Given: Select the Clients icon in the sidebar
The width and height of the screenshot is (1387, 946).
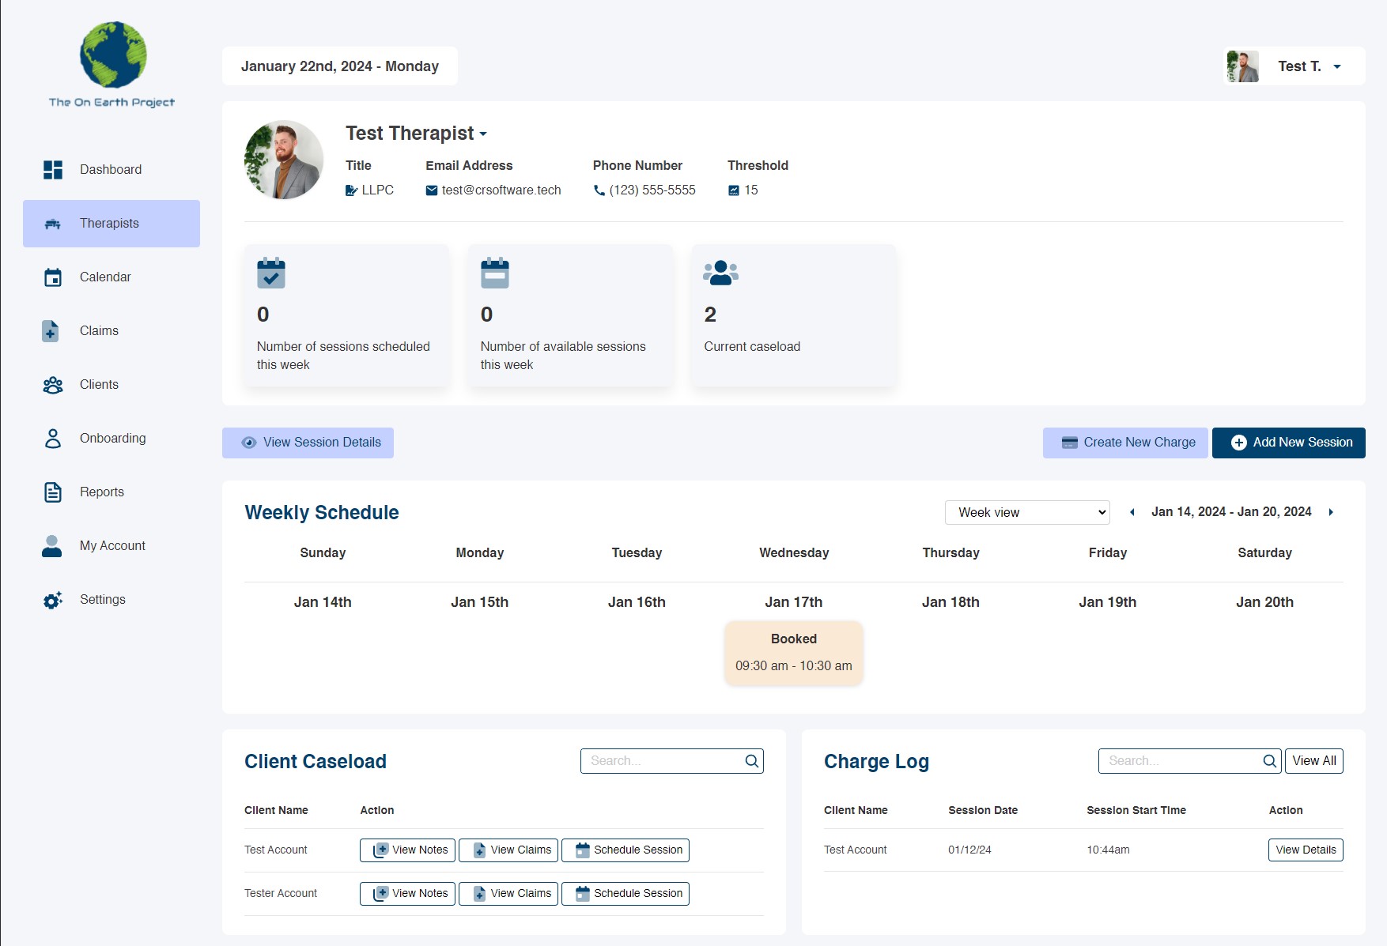Looking at the screenshot, I should [x=52, y=385].
